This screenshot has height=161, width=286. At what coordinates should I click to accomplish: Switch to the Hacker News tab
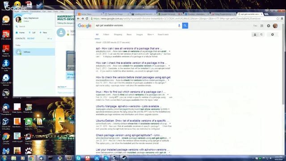pyautogui.click(x=90, y=14)
